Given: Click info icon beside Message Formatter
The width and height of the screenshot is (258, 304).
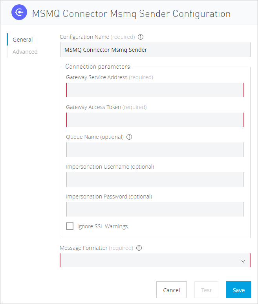Looking at the screenshot, I should coord(139,248).
